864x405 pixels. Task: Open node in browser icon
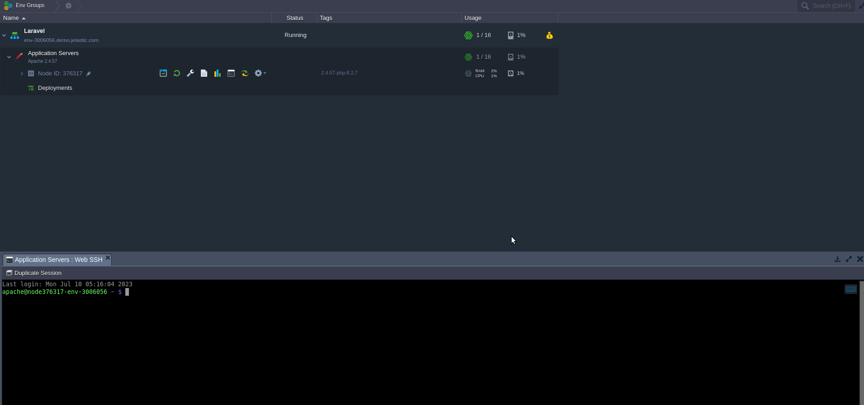tap(163, 73)
